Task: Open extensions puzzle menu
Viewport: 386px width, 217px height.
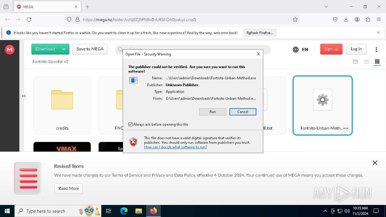Action: [x=368, y=20]
